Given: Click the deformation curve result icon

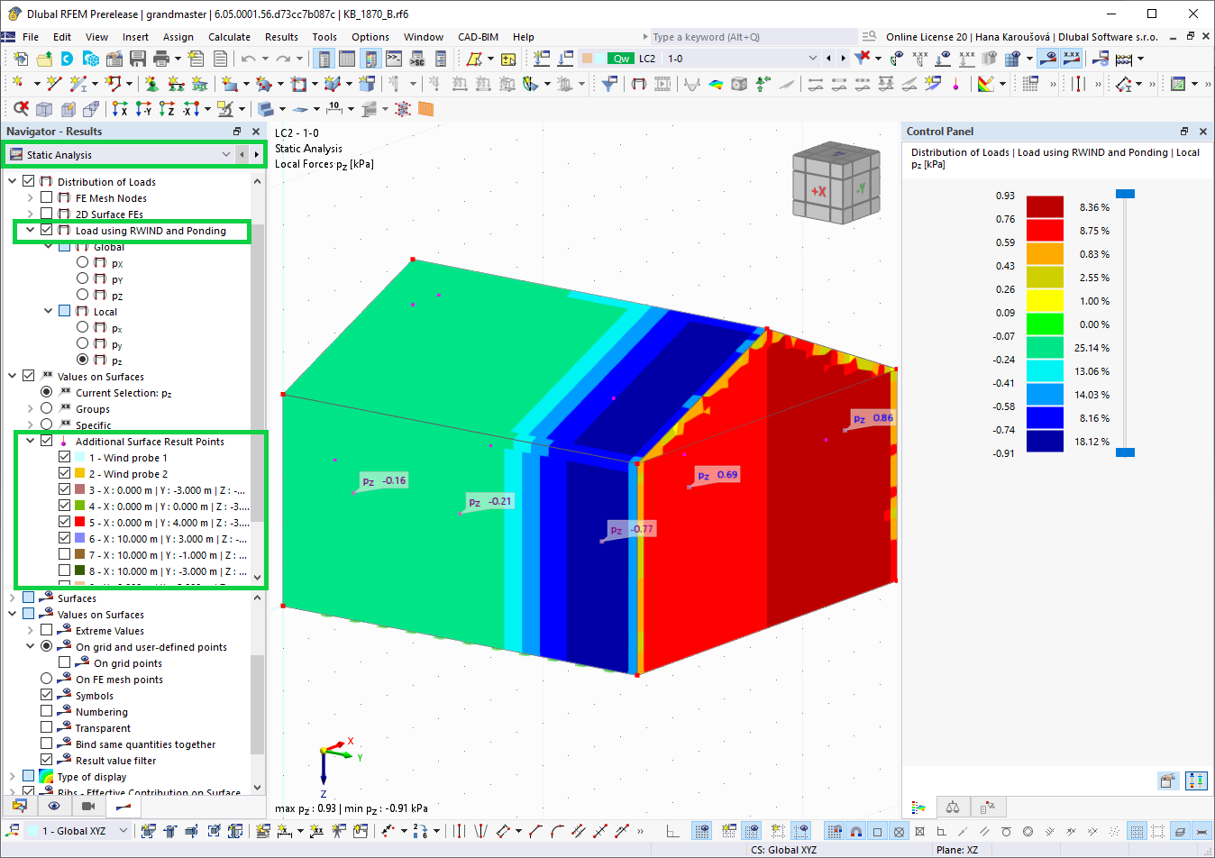Looking at the screenshot, I should (x=692, y=84).
